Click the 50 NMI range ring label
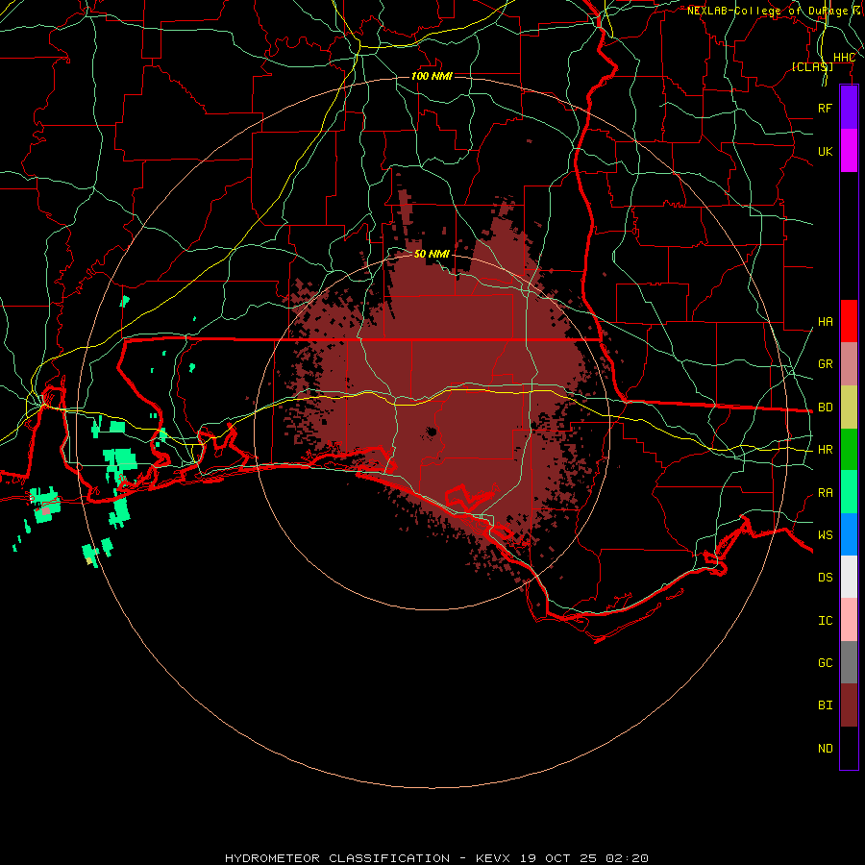The image size is (865, 865). tap(432, 254)
